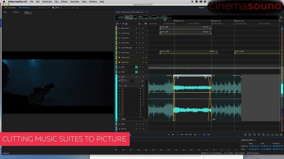Viewport: 284px width, 159px height.
Task: Open the Effects menu
Action: [64, 2]
